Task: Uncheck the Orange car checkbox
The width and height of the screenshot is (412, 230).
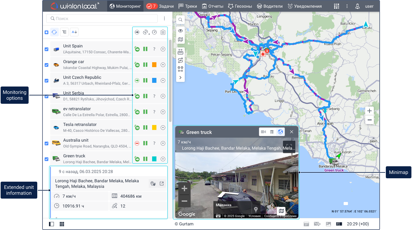Action: point(46,65)
